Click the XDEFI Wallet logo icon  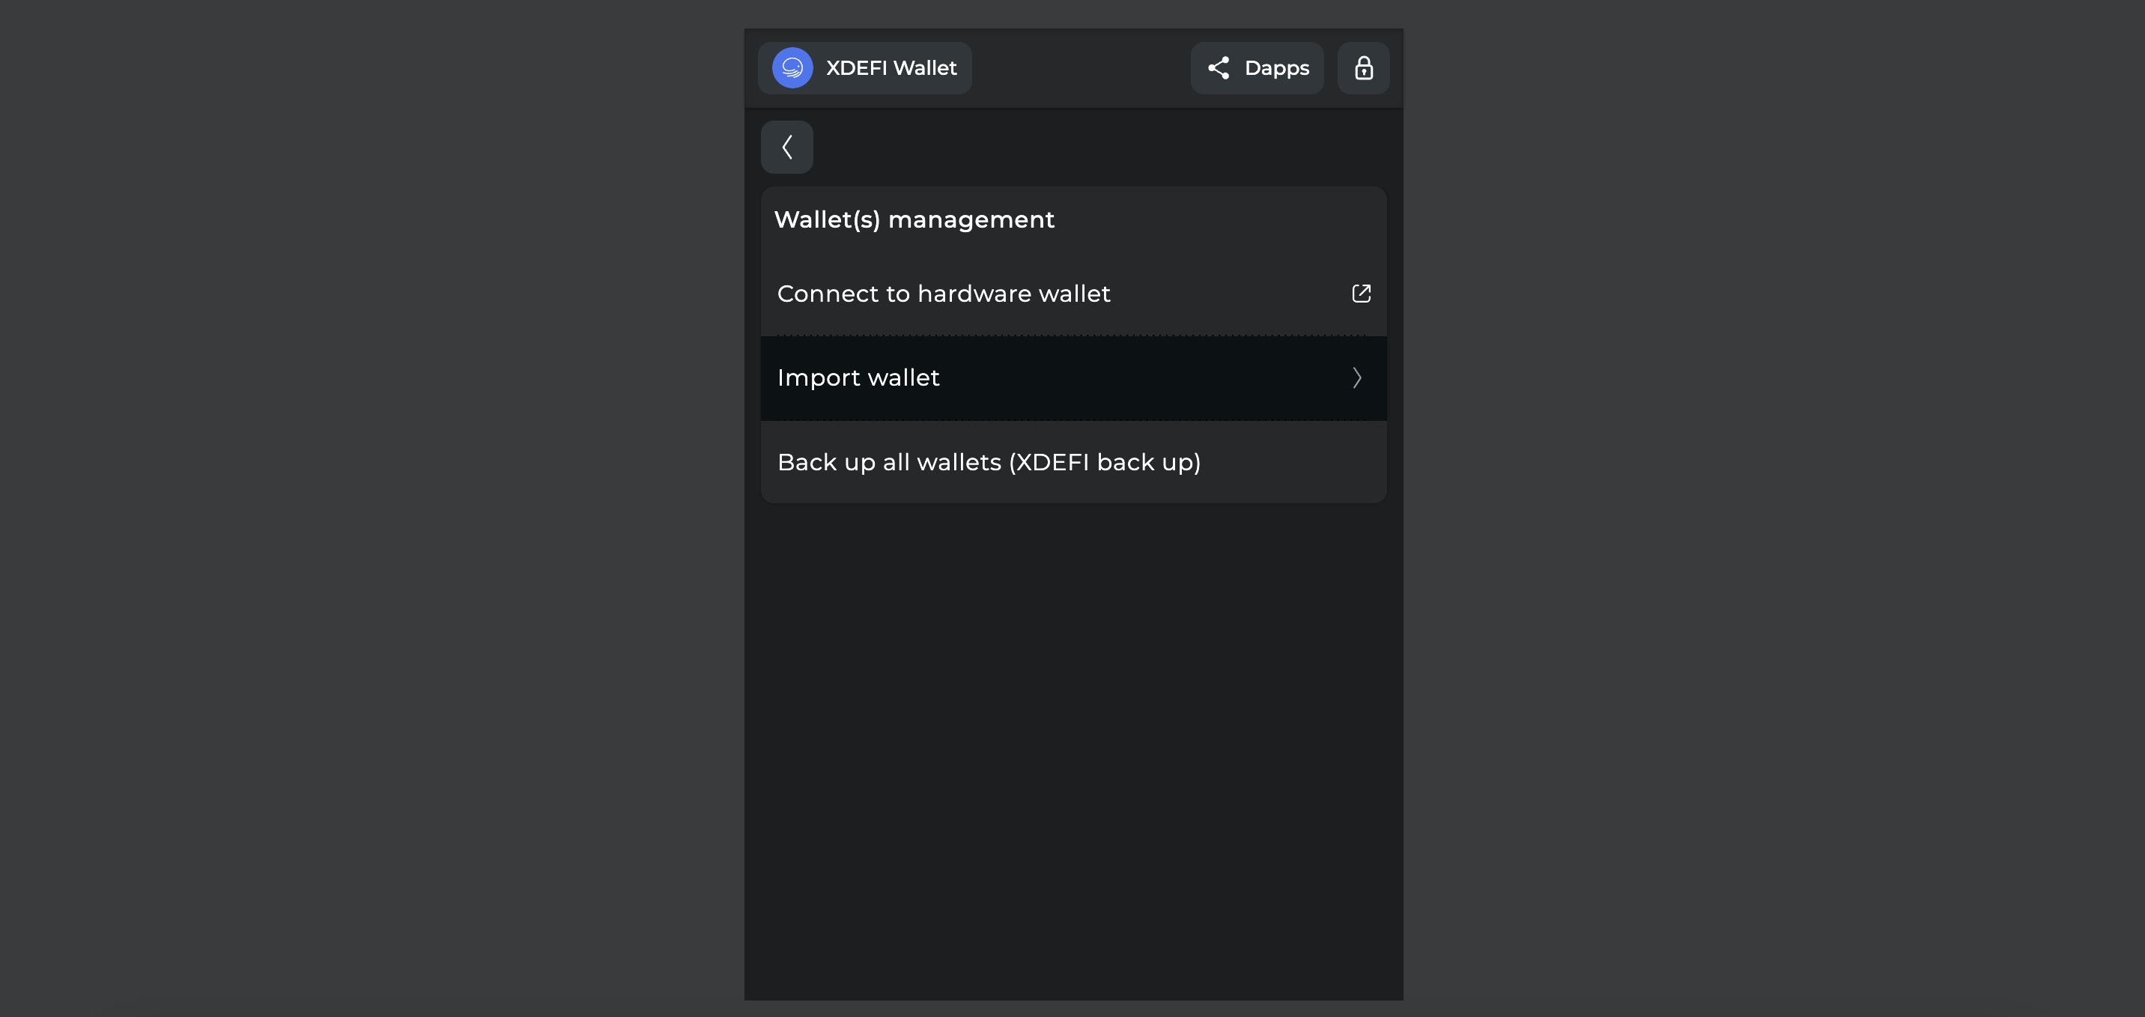click(792, 67)
